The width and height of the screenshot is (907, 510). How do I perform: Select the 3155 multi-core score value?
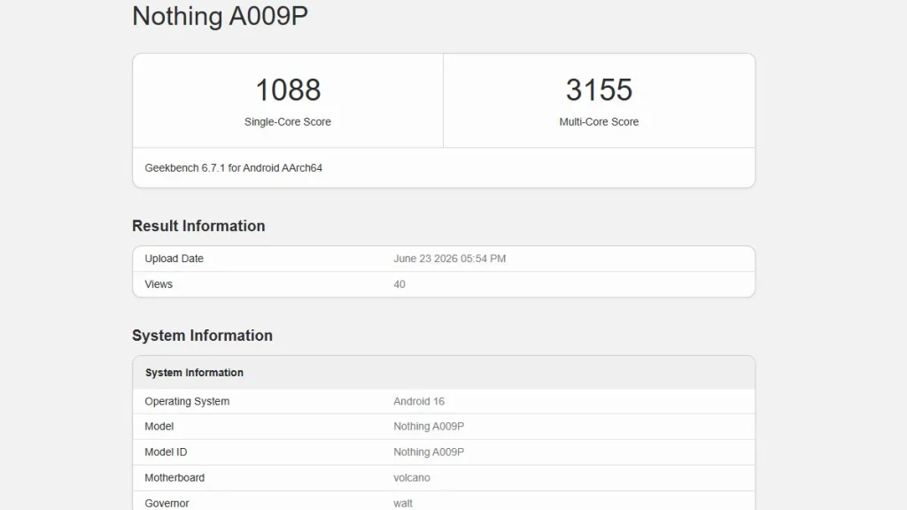[x=599, y=89]
